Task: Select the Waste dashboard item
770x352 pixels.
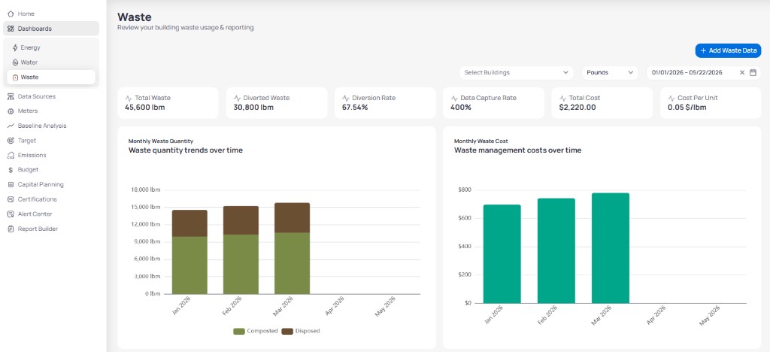Action: [x=51, y=77]
